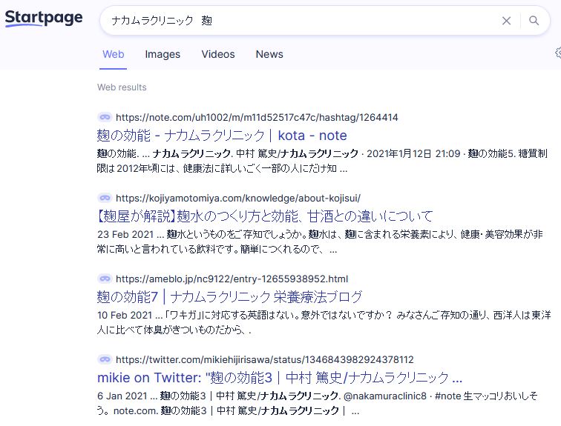Click the Startpage logo

[x=44, y=18]
